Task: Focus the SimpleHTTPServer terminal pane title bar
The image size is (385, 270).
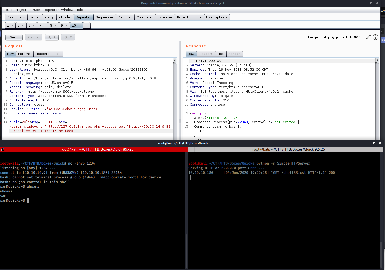Action: coord(285,149)
